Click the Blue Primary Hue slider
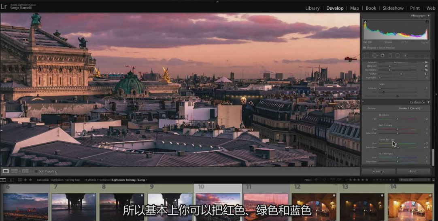 click(397, 158)
